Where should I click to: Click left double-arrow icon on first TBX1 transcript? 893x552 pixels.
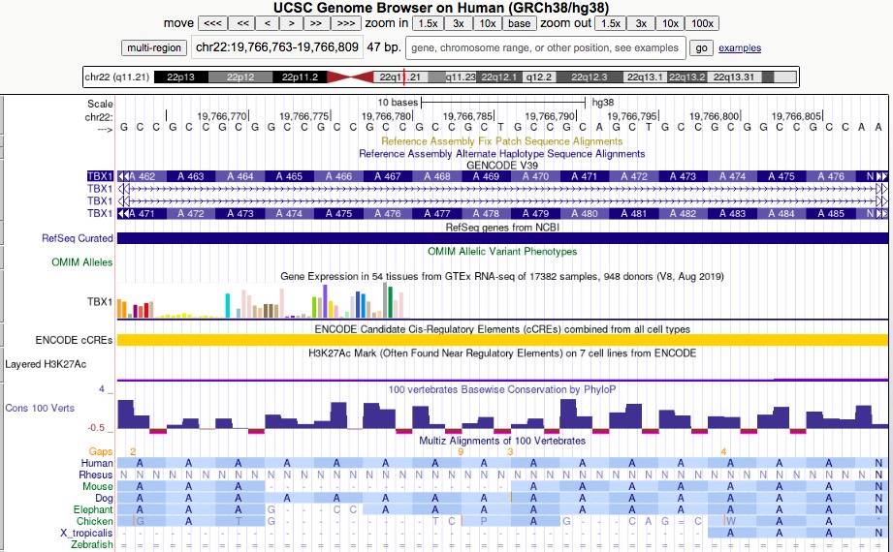click(123, 176)
